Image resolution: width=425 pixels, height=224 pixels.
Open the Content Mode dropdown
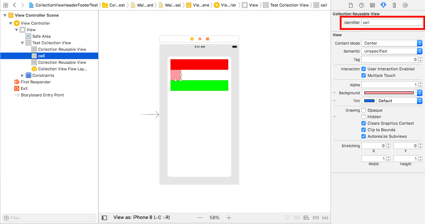[x=392, y=43]
